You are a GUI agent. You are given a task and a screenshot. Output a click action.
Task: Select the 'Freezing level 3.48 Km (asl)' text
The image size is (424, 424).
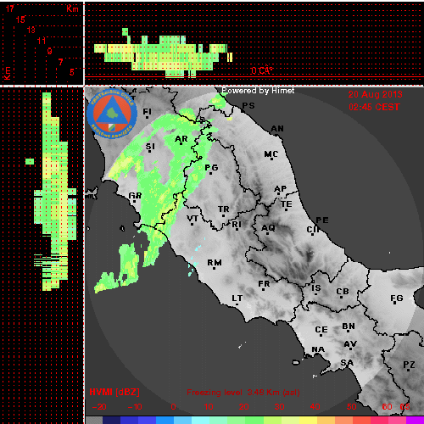(243, 393)
